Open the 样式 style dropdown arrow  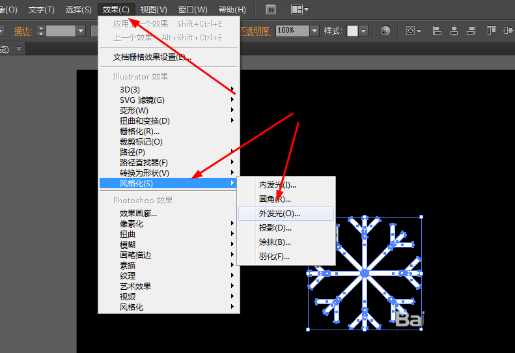(x=363, y=31)
